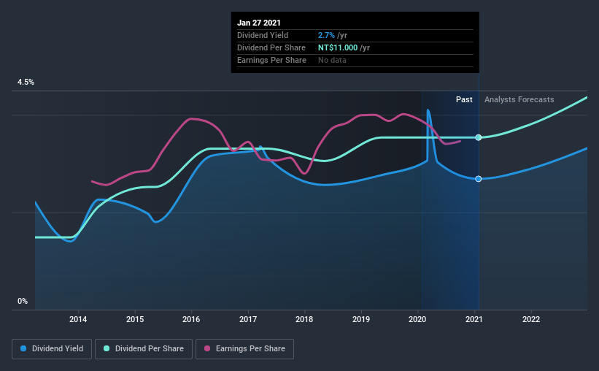The image size is (599, 371).
Task: Toggle the Dividend Yield legend button
Action: (x=52, y=349)
